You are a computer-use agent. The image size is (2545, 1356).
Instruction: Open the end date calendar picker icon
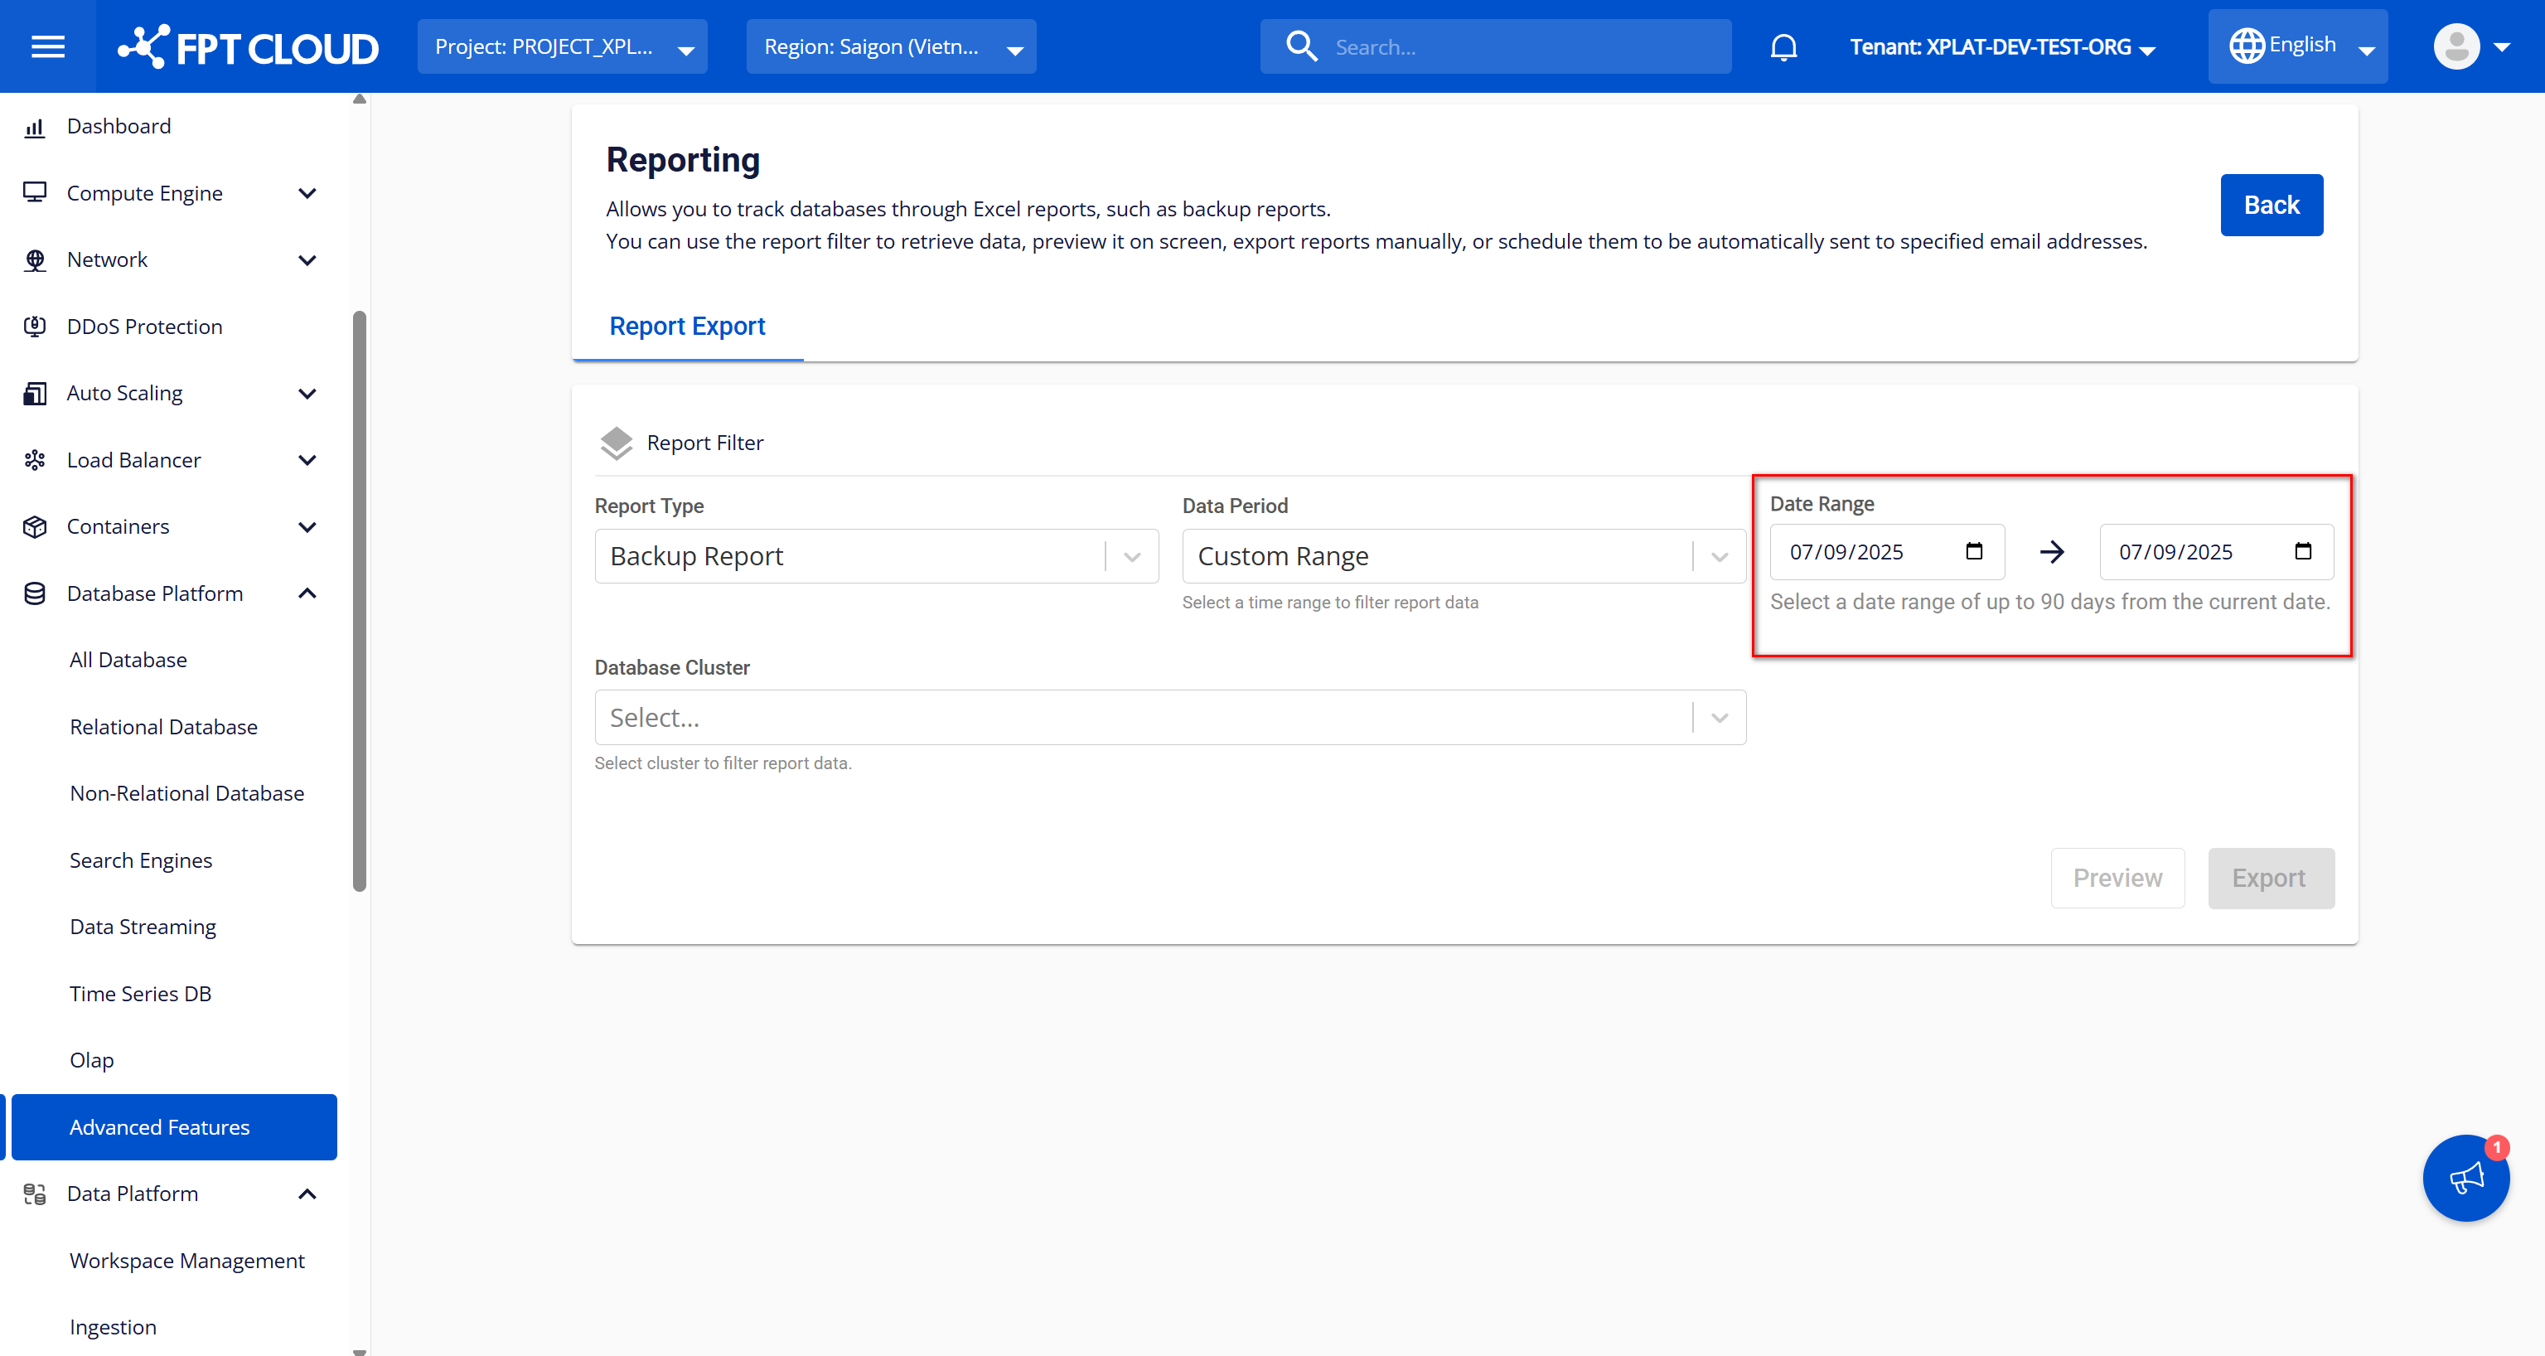point(2302,551)
